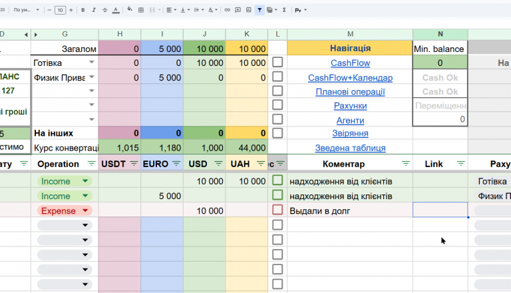Insert a link via toolbar icon
This screenshot has height=293, width=511.
point(227,10)
